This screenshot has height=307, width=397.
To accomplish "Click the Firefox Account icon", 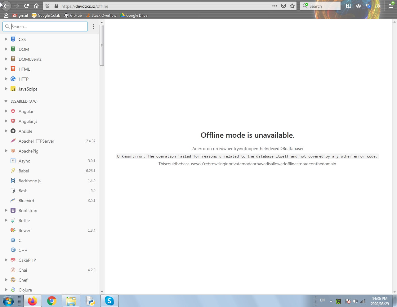I will coord(359,6).
